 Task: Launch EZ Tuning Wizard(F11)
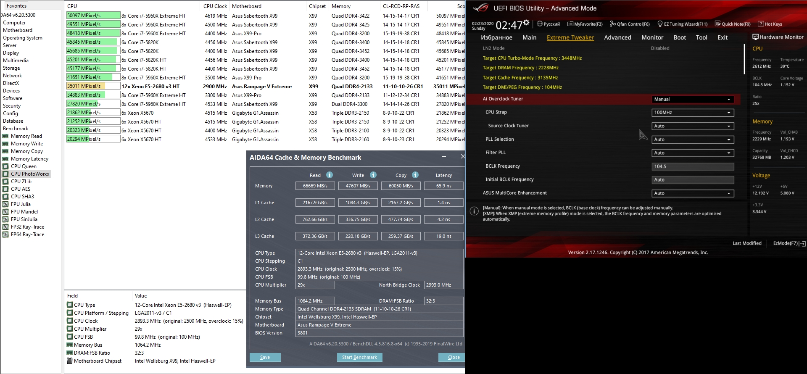pyautogui.click(x=683, y=24)
